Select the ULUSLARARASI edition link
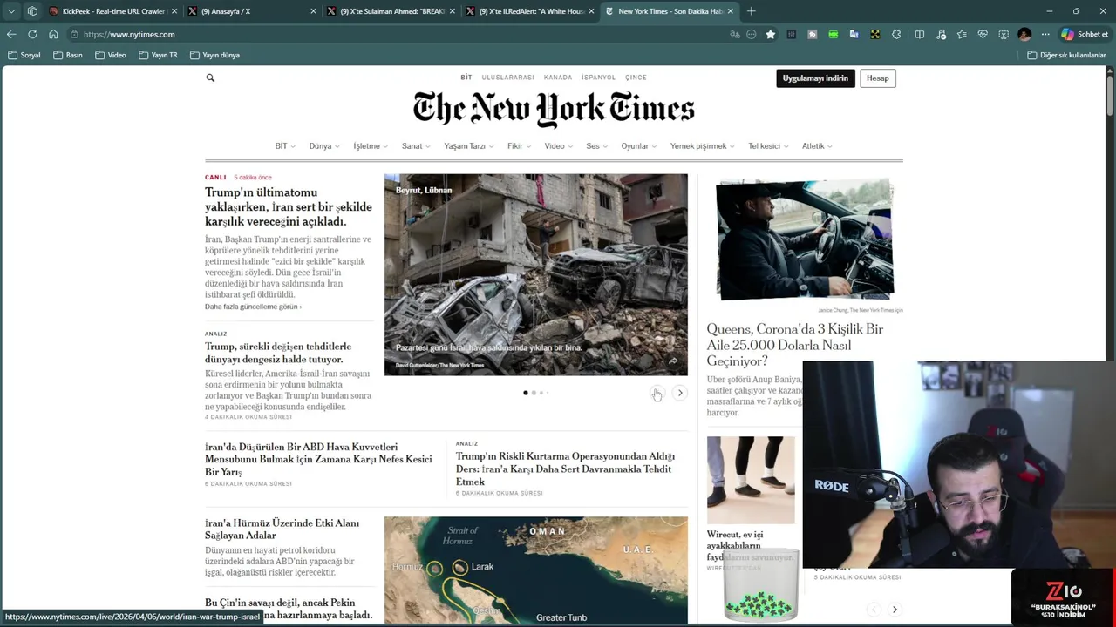 click(507, 78)
